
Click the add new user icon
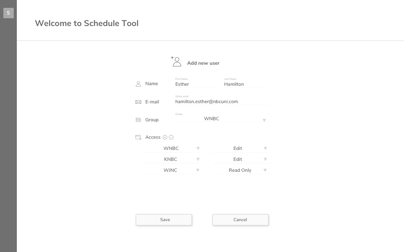point(176,62)
